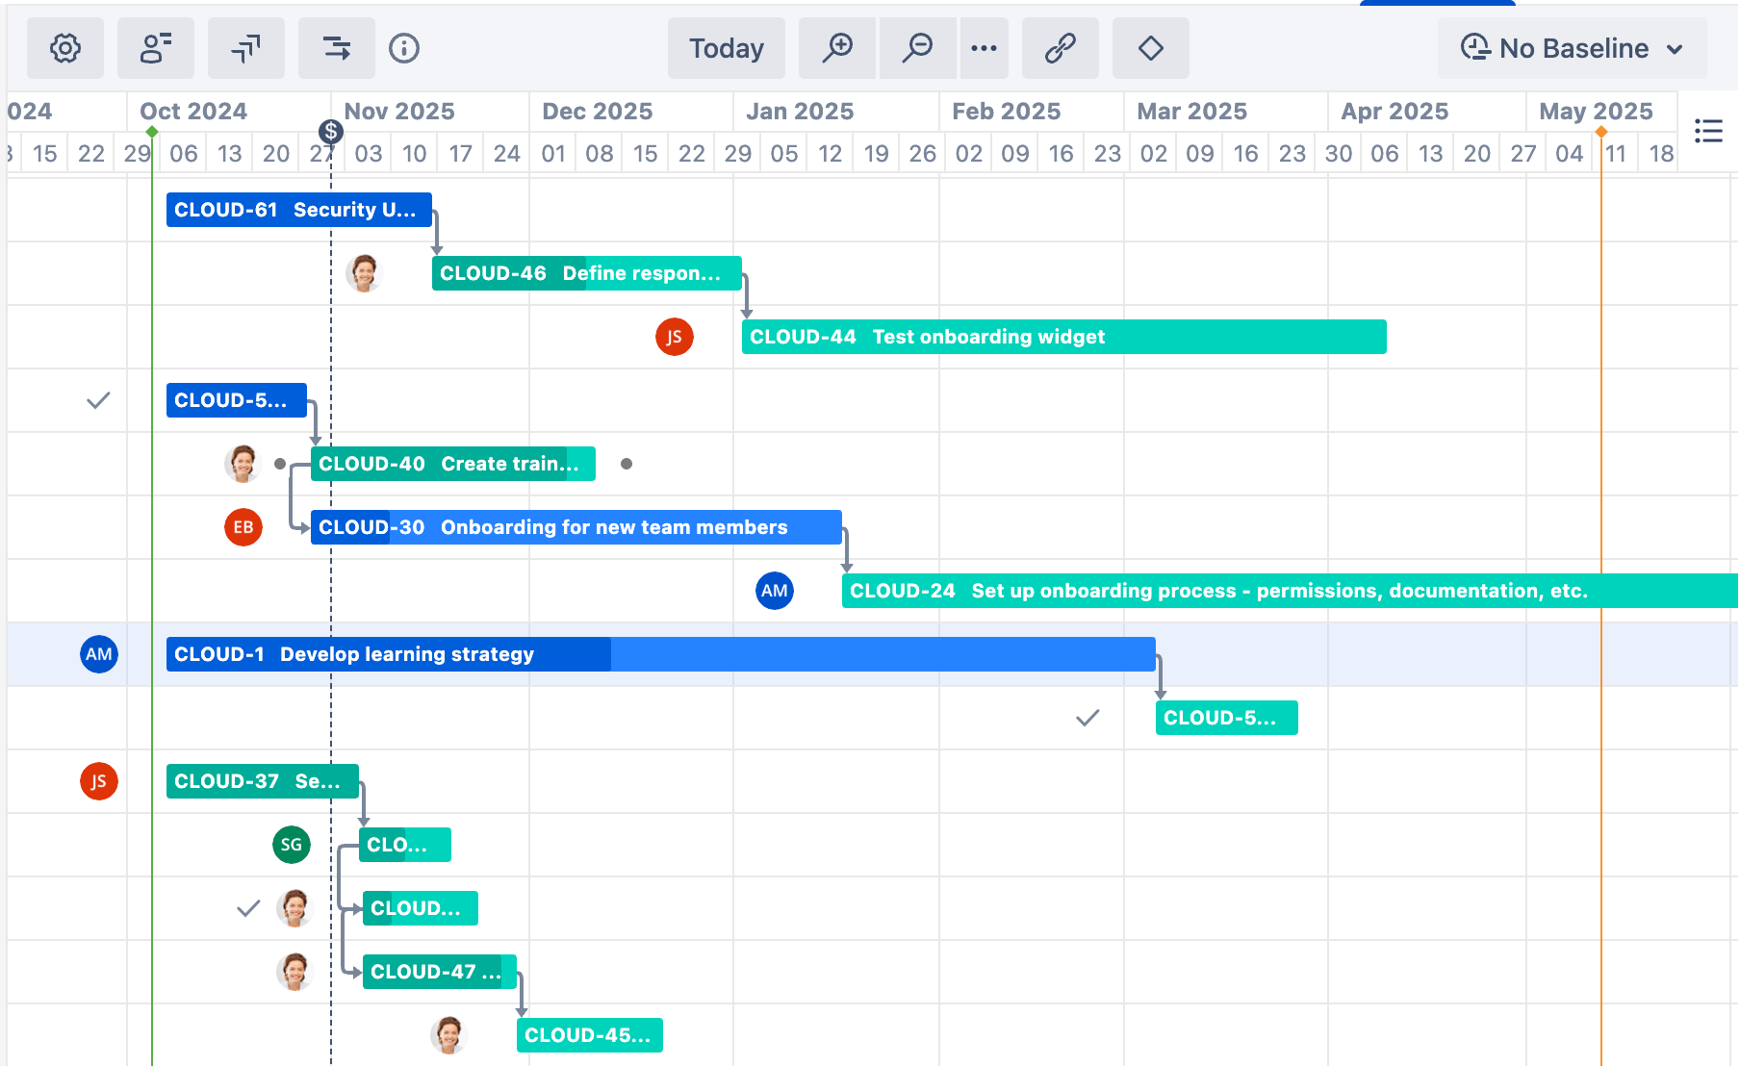Click the progress divider on the CLOUD-1 bar
Screen dimensions: 1740x1066
pos(612,654)
